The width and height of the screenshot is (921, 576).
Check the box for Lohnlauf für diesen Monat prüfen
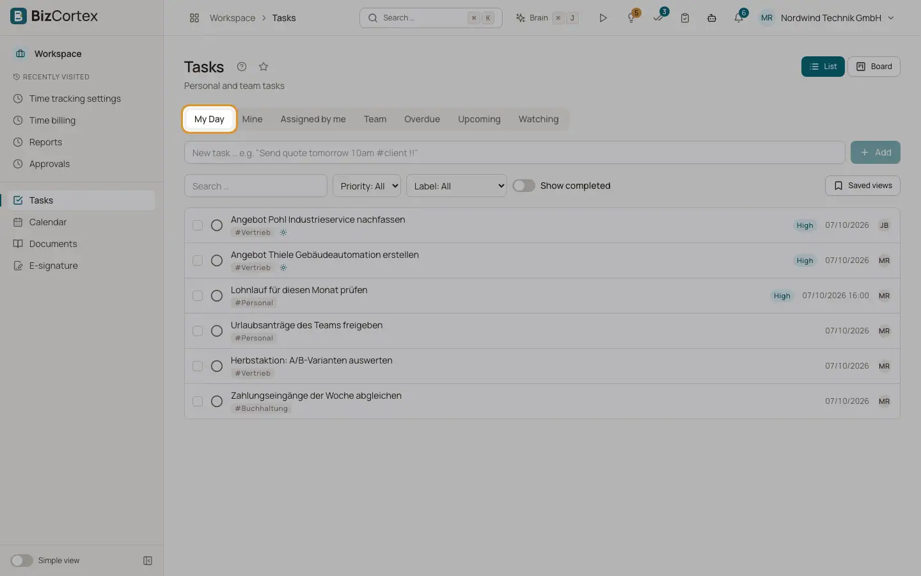[x=198, y=296]
